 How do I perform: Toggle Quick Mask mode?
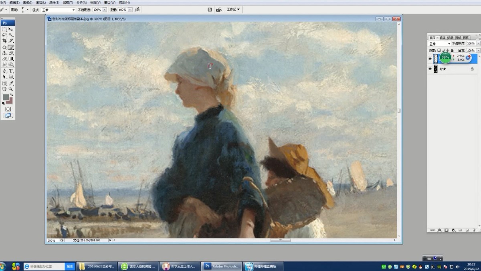coord(8,109)
